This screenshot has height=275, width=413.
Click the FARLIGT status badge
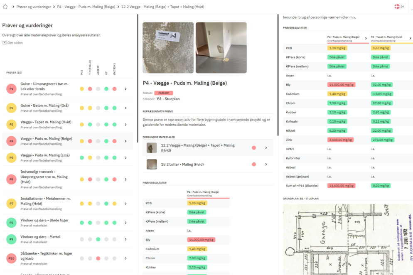pyautogui.click(x=164, y=93)
